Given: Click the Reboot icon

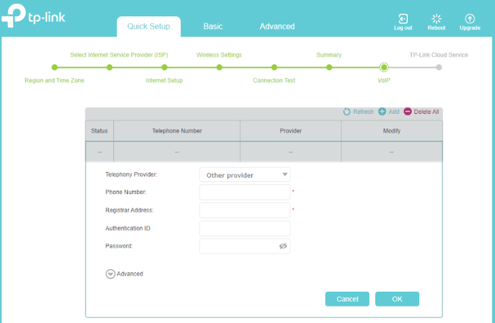Looking at the screenshot, I should pos(437,19).
